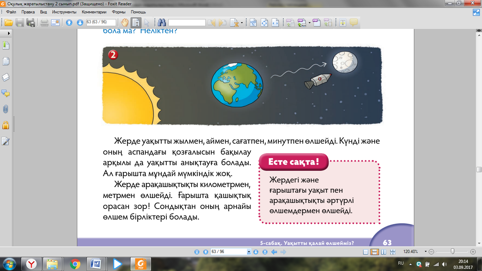Print the document via printer icon
The width and height of the screenshot is (482, 271).
pyautogui.click(x=44, y=23)
